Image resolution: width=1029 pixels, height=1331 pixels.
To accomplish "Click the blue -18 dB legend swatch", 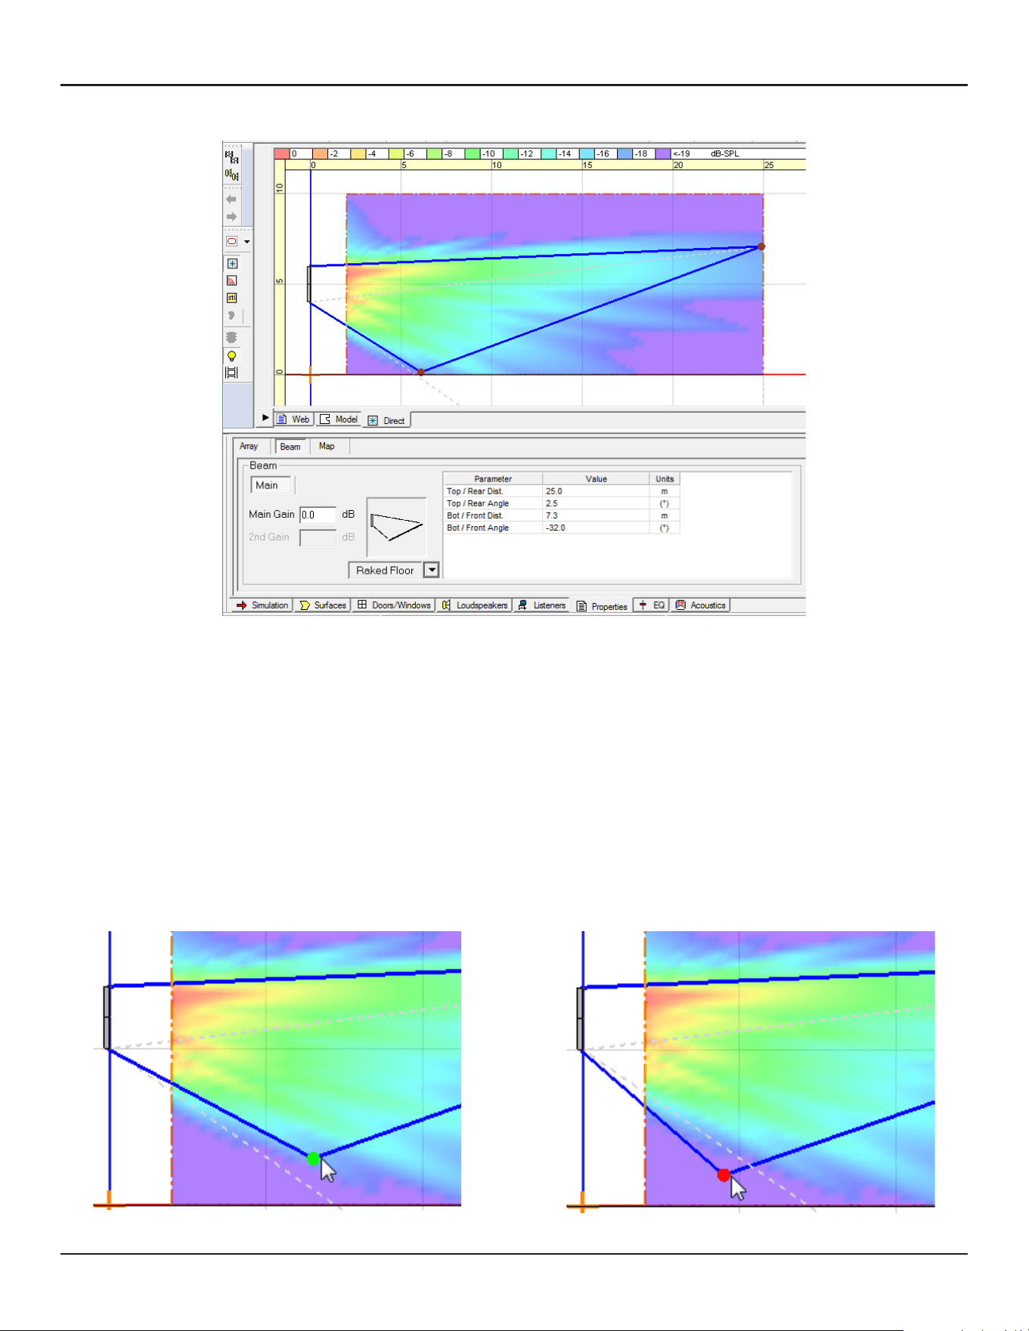I will (x=625, y=153).
